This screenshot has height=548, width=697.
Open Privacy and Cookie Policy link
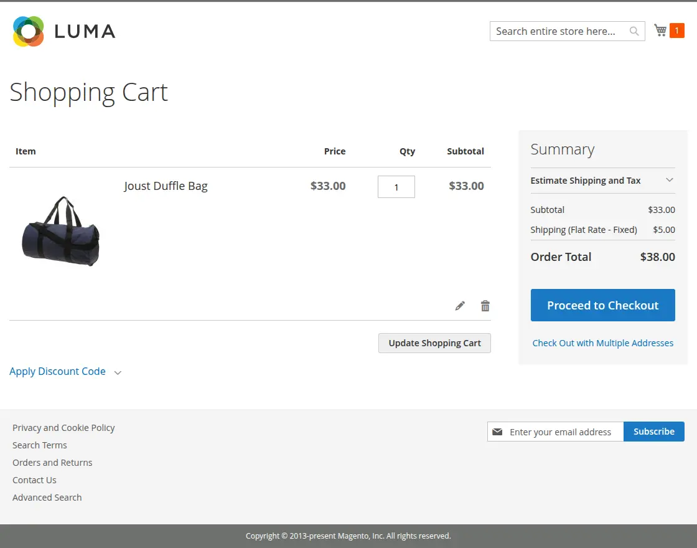tap(63, 427)
